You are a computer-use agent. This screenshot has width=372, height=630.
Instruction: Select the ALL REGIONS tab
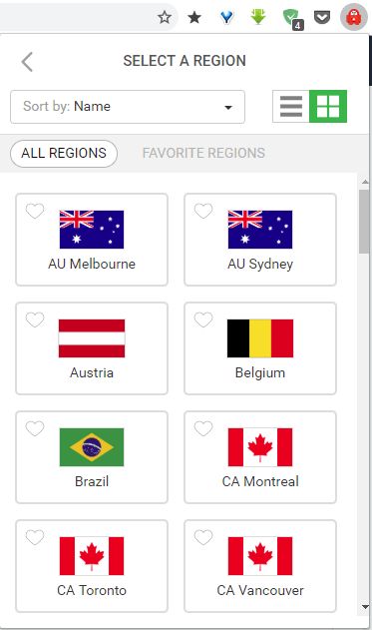click(x=64, y=154)
